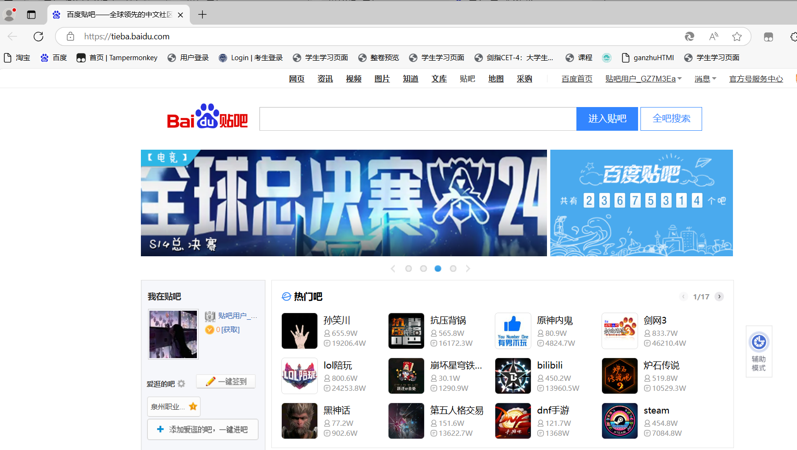Select the first carousel dot
This screenshot has height=450, width=797.
408,269
